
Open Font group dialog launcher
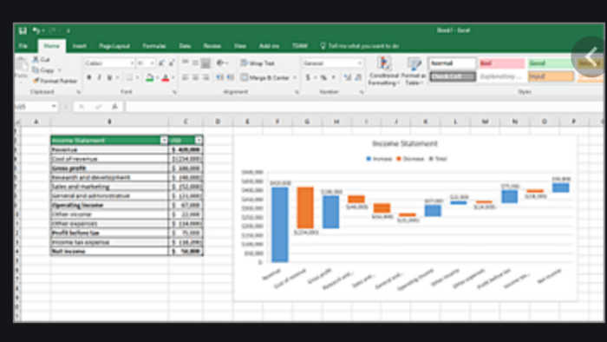[174, 92]
